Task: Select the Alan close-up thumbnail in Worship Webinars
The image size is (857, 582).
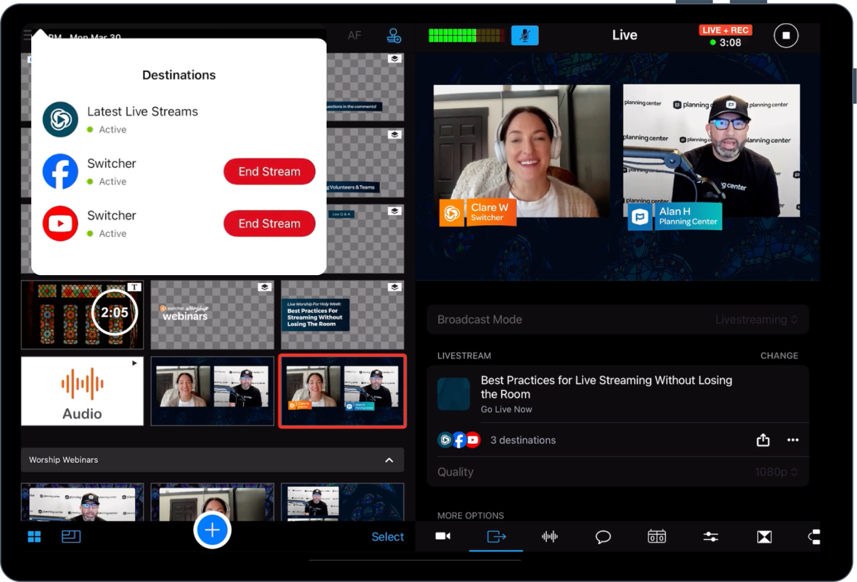Action: click(x=82, y=502)
